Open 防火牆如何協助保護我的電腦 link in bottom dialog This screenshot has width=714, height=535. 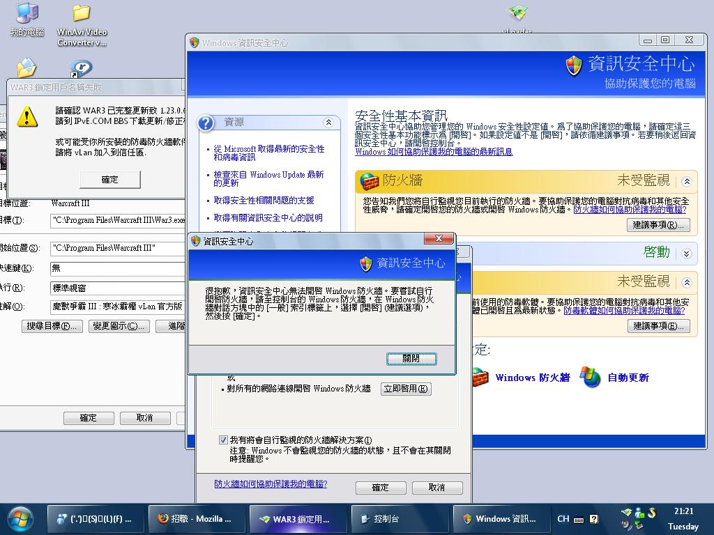coord(271,483)
